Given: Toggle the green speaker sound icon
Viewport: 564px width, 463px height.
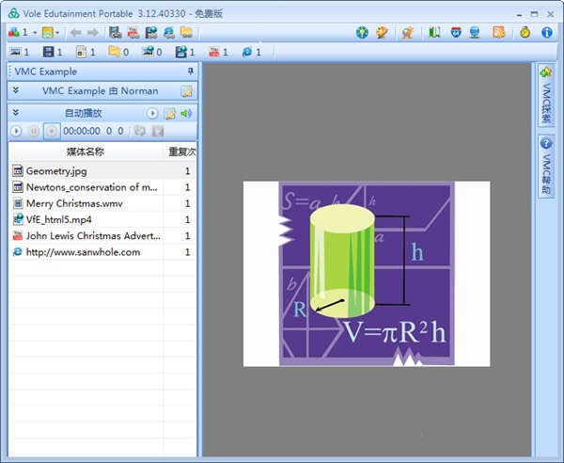Looking at the screenshot, I should click(186, 114).
